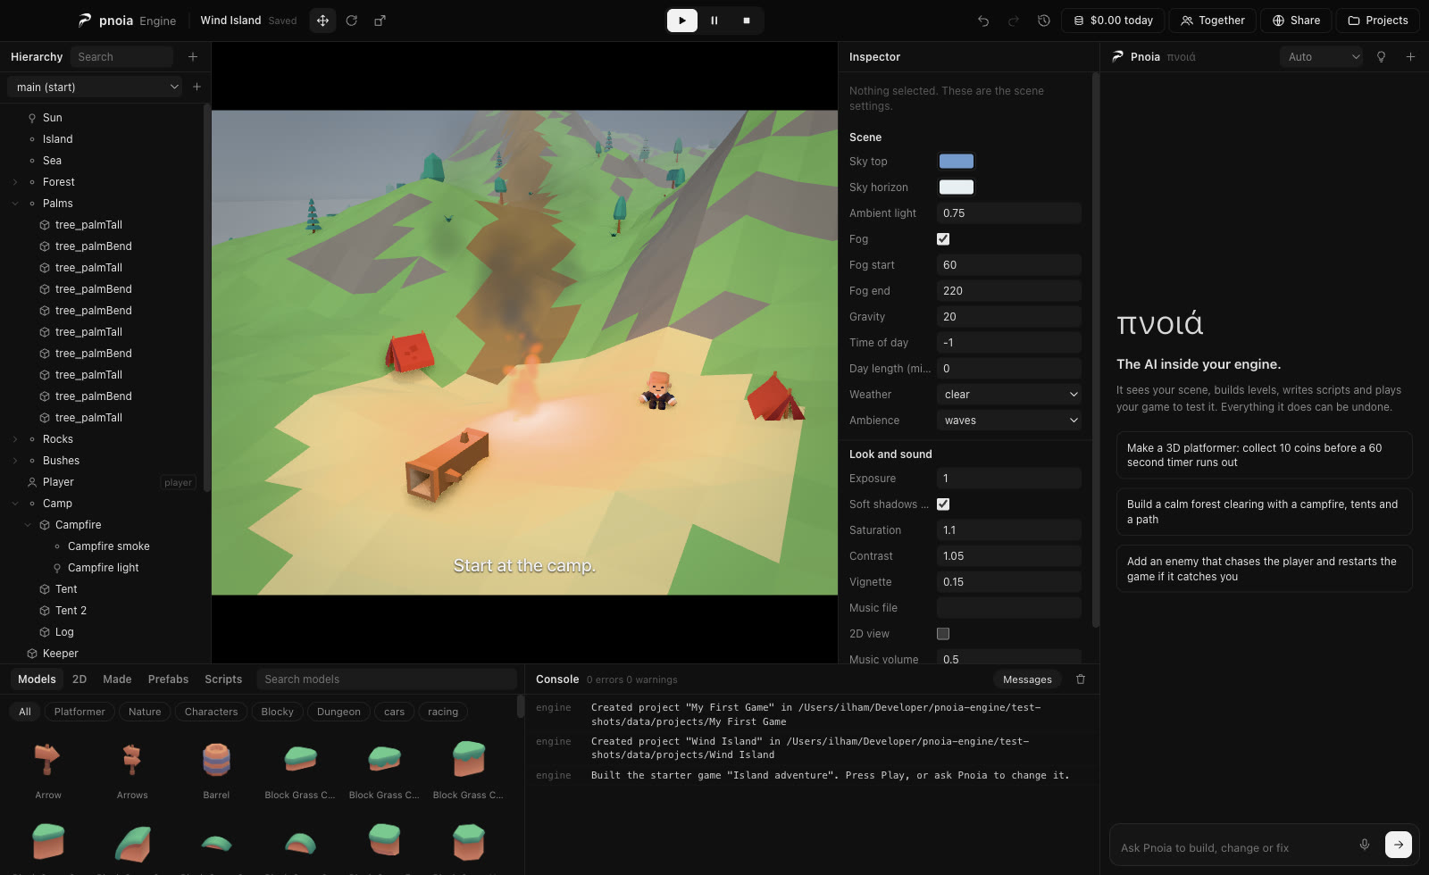Collapse the Campfire node
This screenshot has height=875, width=1429.
pos(28,525)
